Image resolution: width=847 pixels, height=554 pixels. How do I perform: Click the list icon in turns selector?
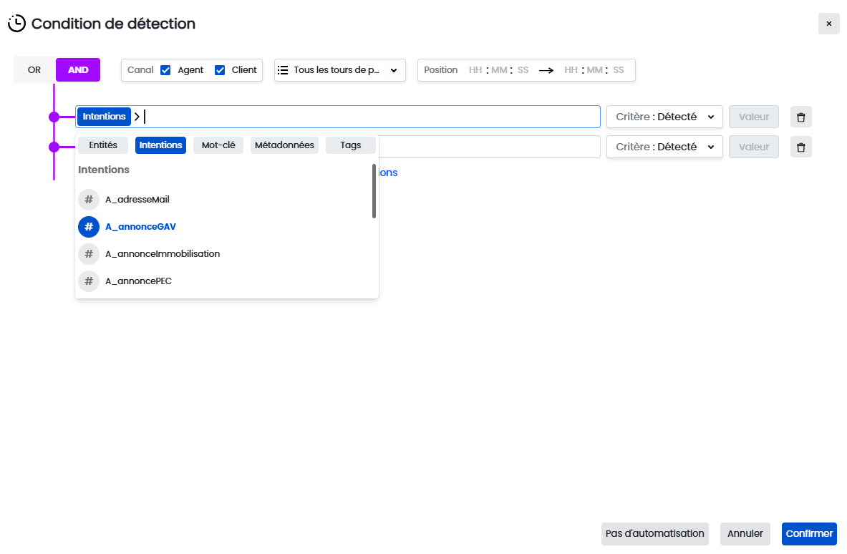point(283,70)
